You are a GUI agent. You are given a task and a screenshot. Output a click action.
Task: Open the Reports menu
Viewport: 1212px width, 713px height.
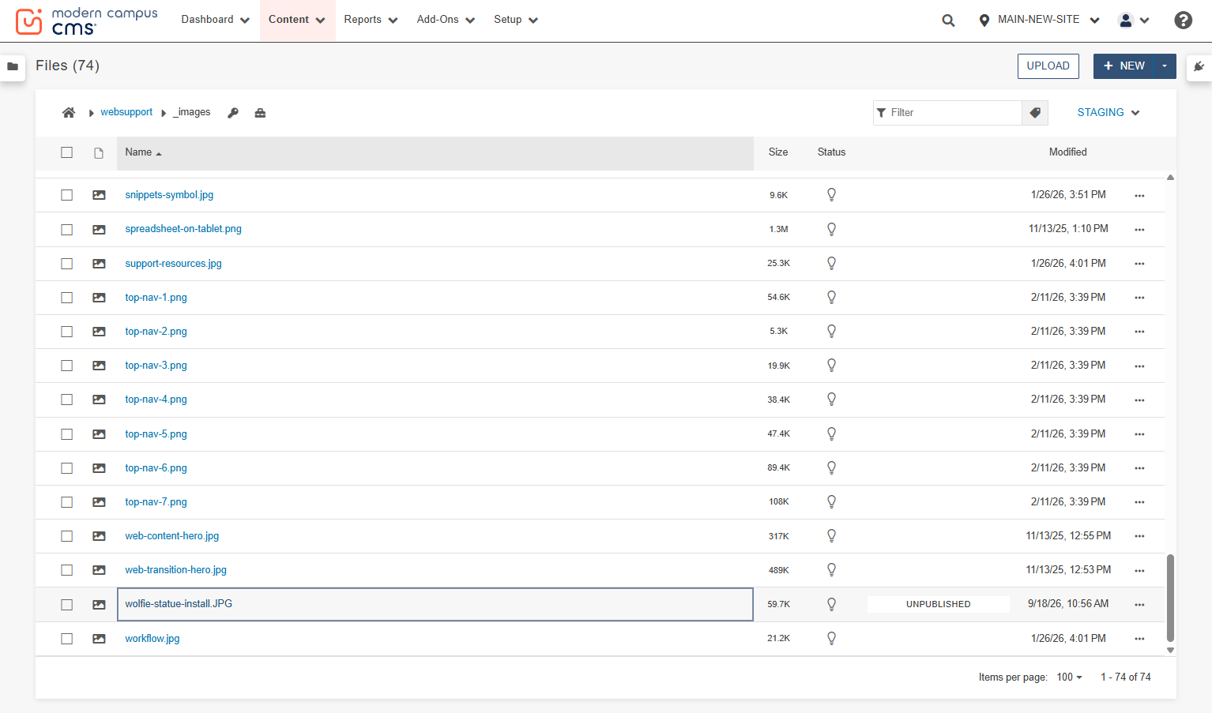coord(371,20)
